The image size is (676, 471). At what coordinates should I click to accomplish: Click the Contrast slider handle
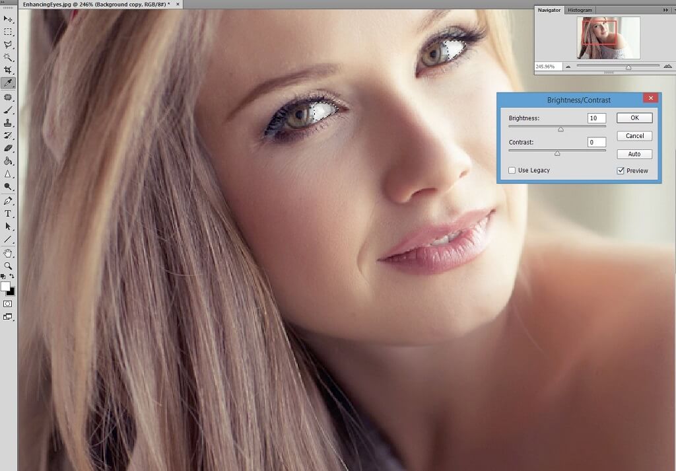[557, 153]
